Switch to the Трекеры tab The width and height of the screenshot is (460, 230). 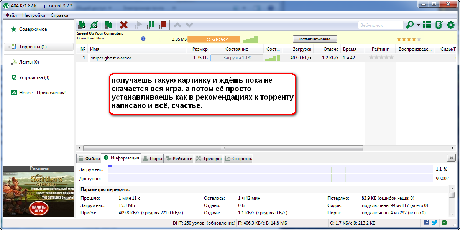[209, 158]
